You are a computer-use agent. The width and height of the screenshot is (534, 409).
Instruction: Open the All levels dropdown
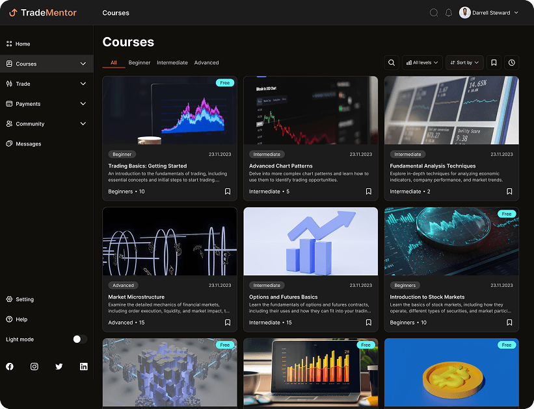click(x=421, y=62)
